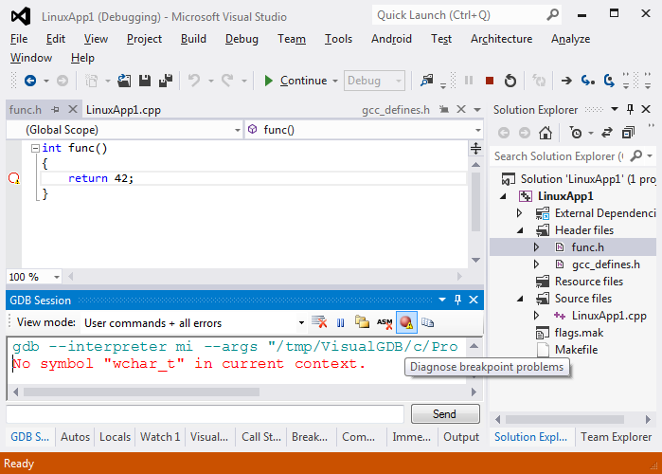Click the breakpoint marker beside return 42

(13, 178)
